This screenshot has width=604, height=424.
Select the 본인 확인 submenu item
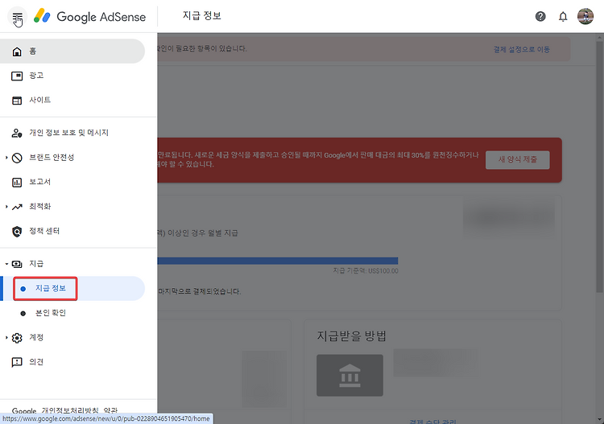tap(72, 313)
